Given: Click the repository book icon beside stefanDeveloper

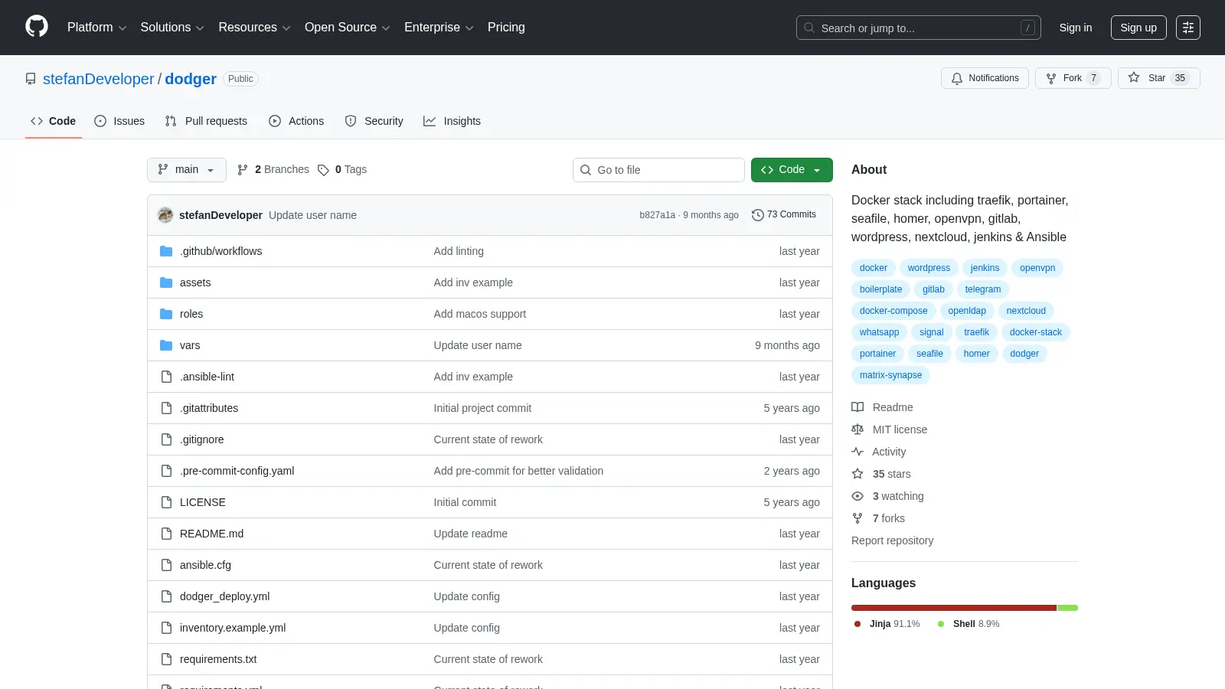Looking at the screenshot, I should 31,79.
